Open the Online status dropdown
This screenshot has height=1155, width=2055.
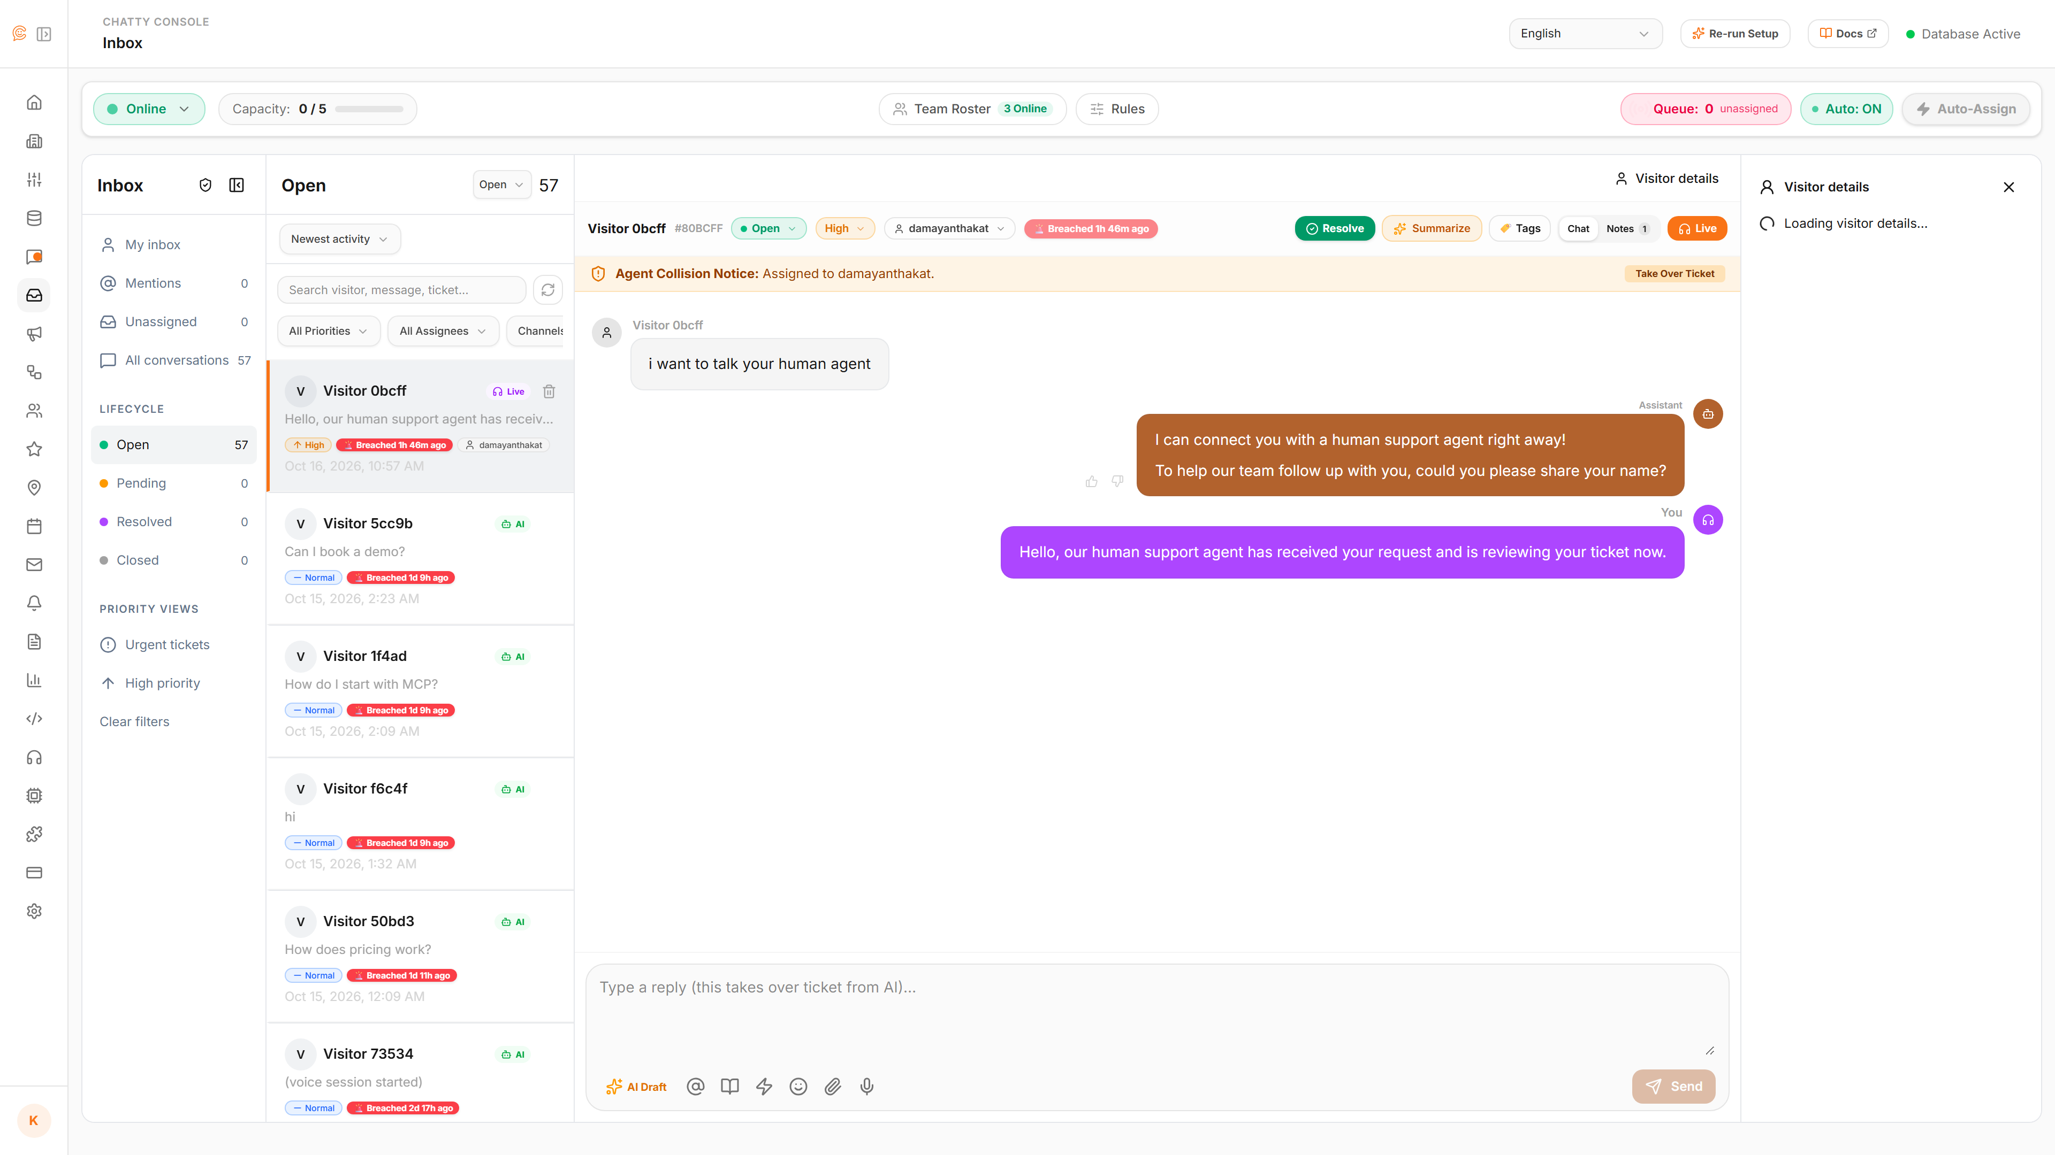pyautogui.click(x=149, y=109)
